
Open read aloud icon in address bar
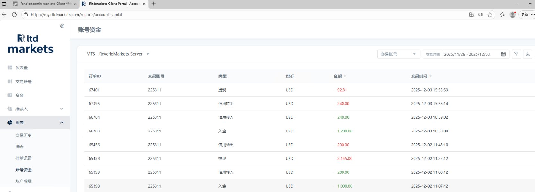pyautogui.click(x=481, y=14)
